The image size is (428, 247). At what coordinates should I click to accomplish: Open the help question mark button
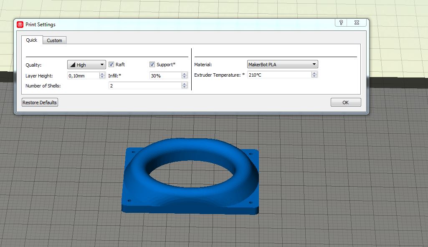341,22
